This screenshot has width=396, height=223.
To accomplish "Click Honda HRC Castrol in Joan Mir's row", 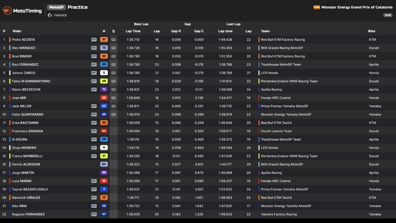I will pos(275,98).
